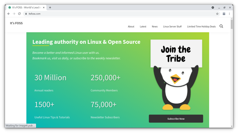Click the 250,000+ statistic

106,78
